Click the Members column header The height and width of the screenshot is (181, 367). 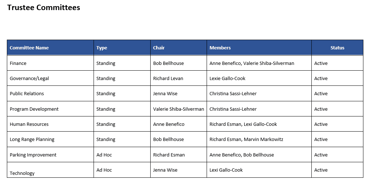[220, 48]
